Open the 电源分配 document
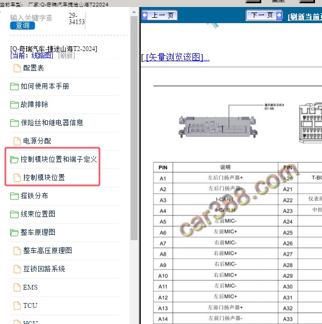The image size is (322, 324). pyautogui.click(x=37, y=141)
